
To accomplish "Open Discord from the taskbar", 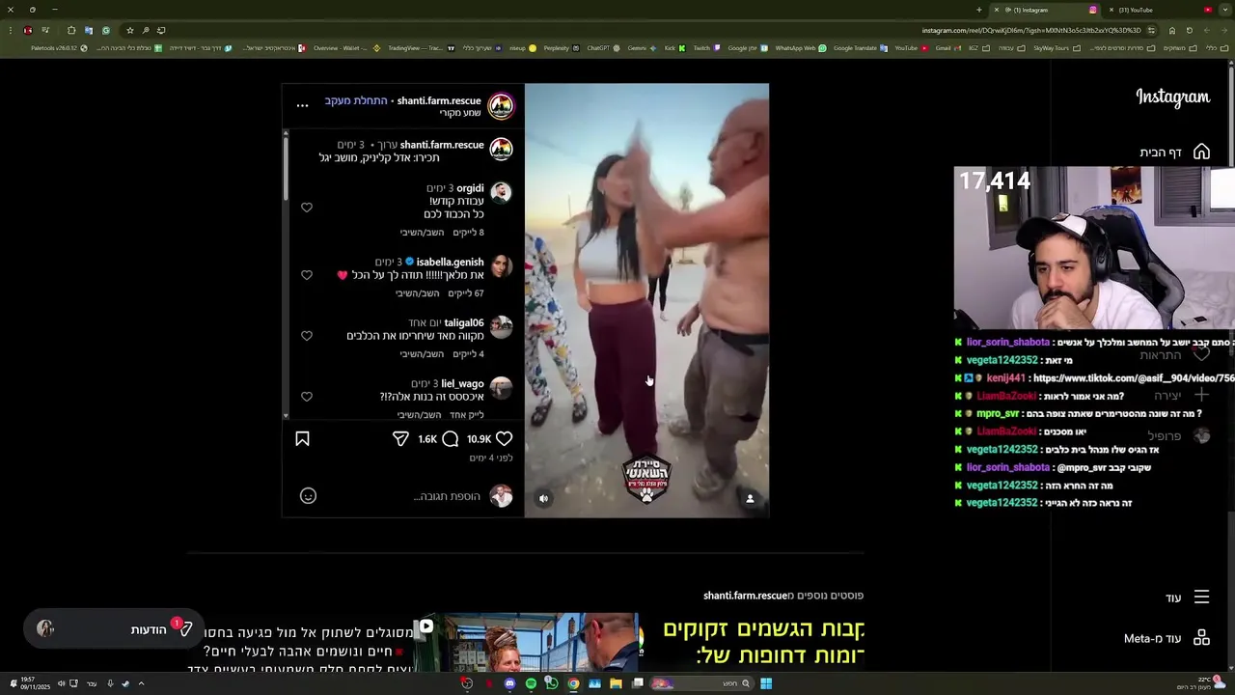I will pyautogui.click(x=509, y=683).
